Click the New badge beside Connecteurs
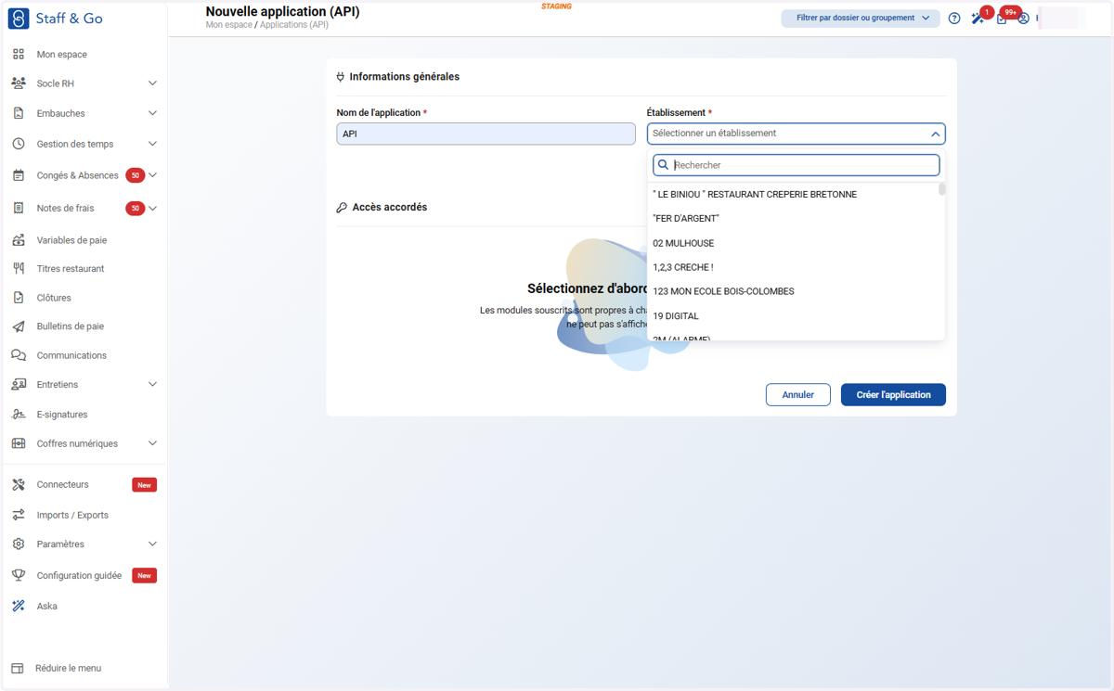1114x691 pixels. 144,485
